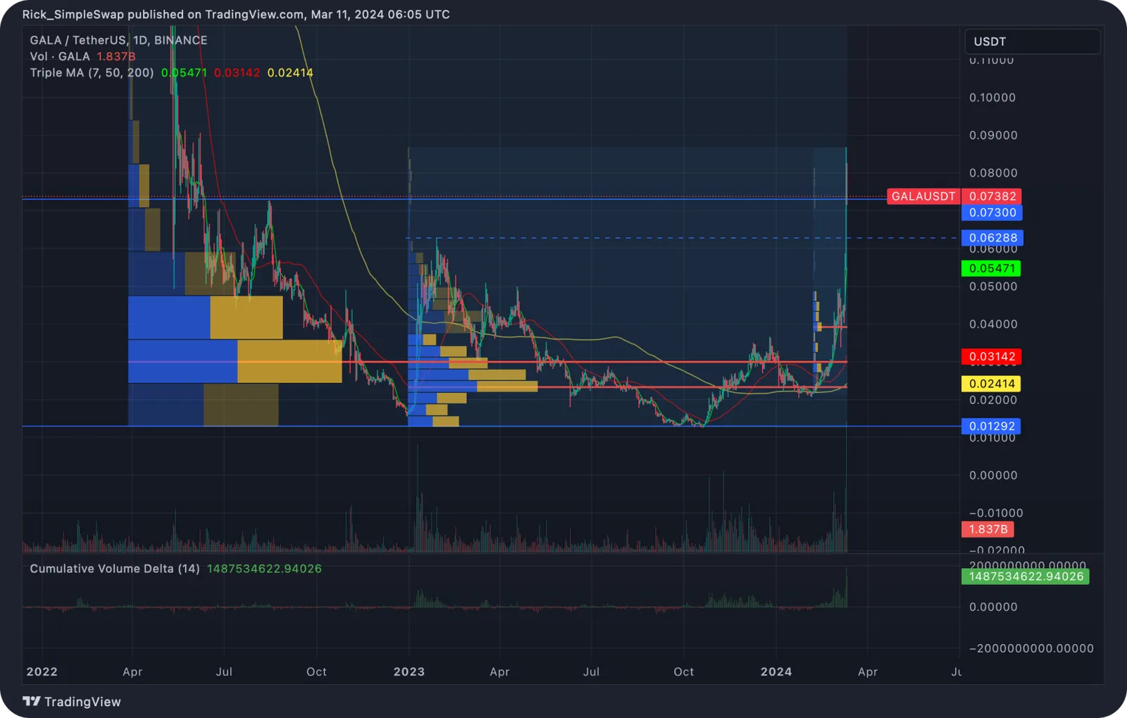Click the 1.837B volume label
The width and height of the screenshot is (1127, 718).
pos(988,529)
